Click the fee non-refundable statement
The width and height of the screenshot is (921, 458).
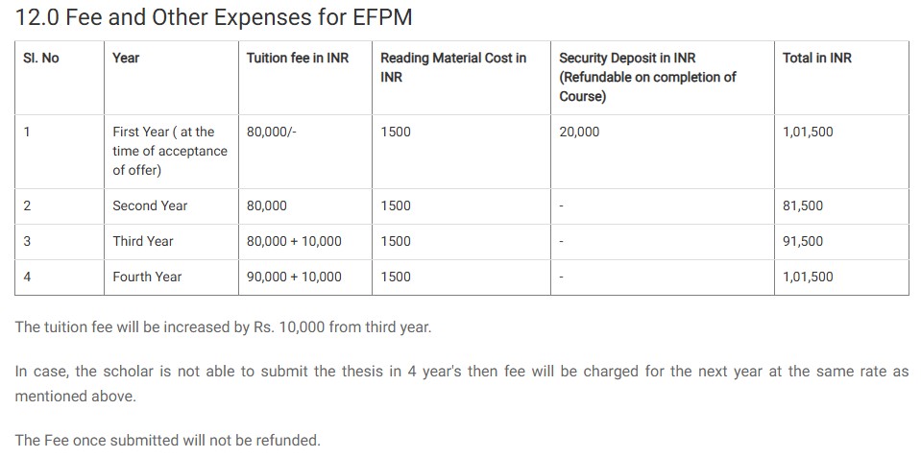[x=167, y=441]
